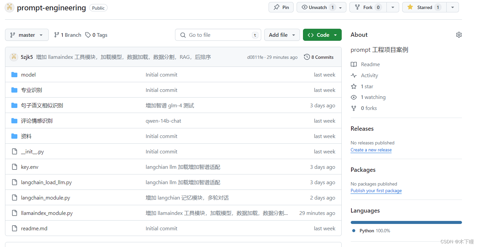Click the Activity pulse icon

coord(354,76)
